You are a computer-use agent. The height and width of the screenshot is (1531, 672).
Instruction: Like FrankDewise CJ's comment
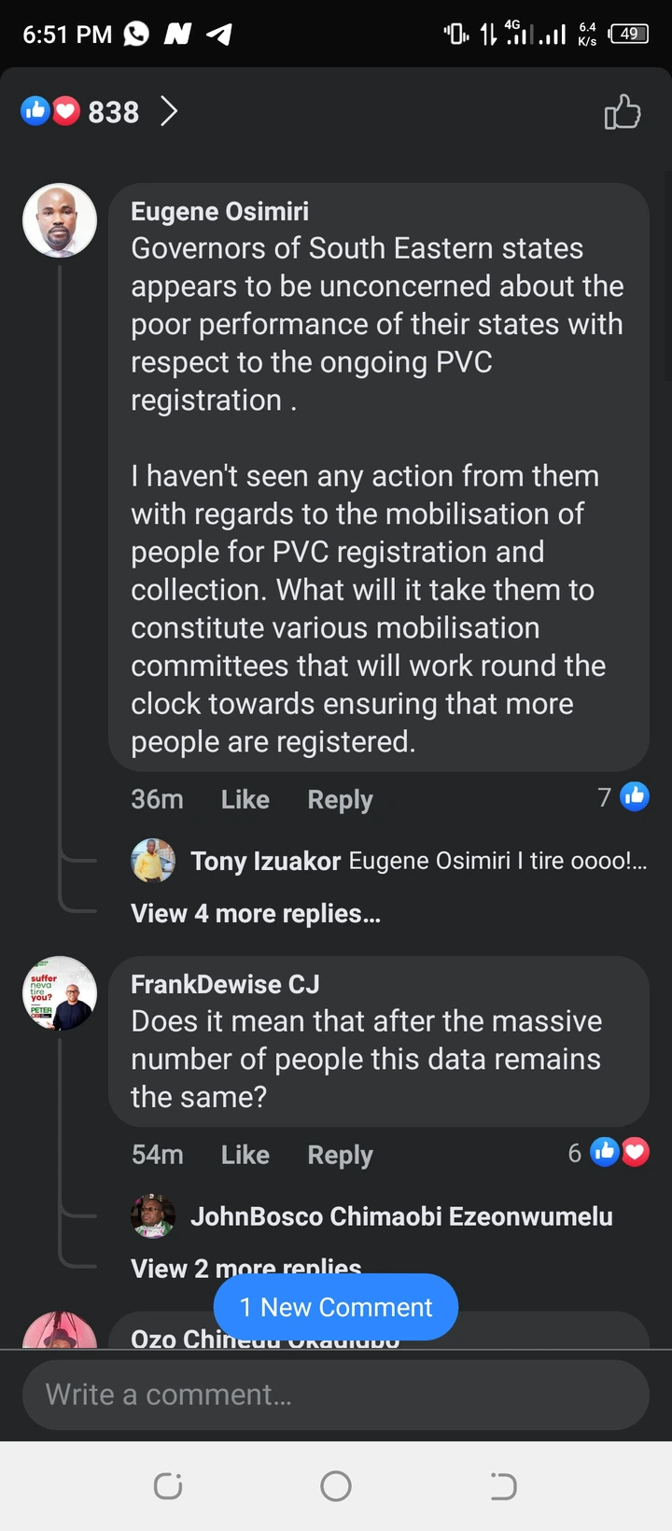[x=245, y=1155]
